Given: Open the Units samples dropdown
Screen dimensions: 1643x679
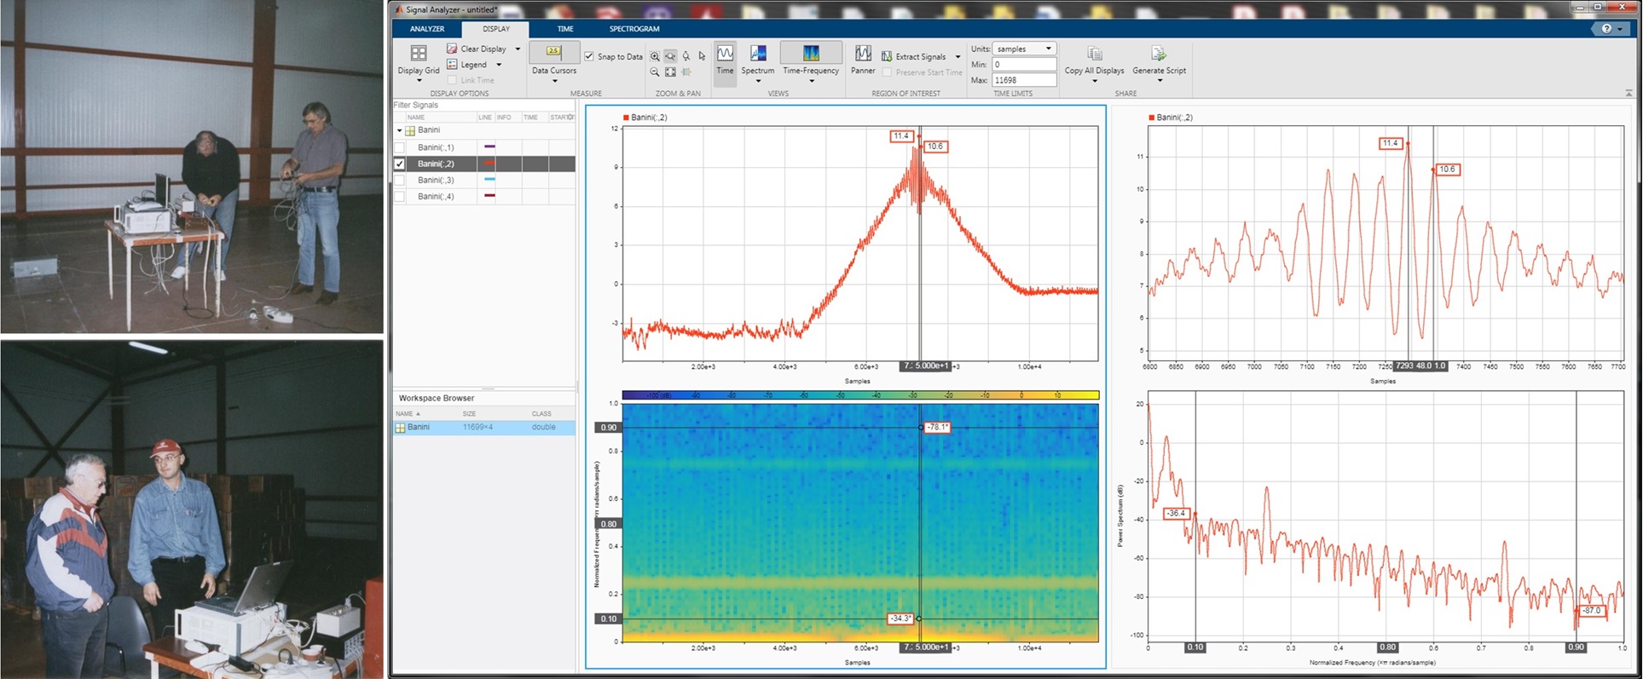Looking at the screenshot, I should pyautogui.click(x=1024, y=49).
